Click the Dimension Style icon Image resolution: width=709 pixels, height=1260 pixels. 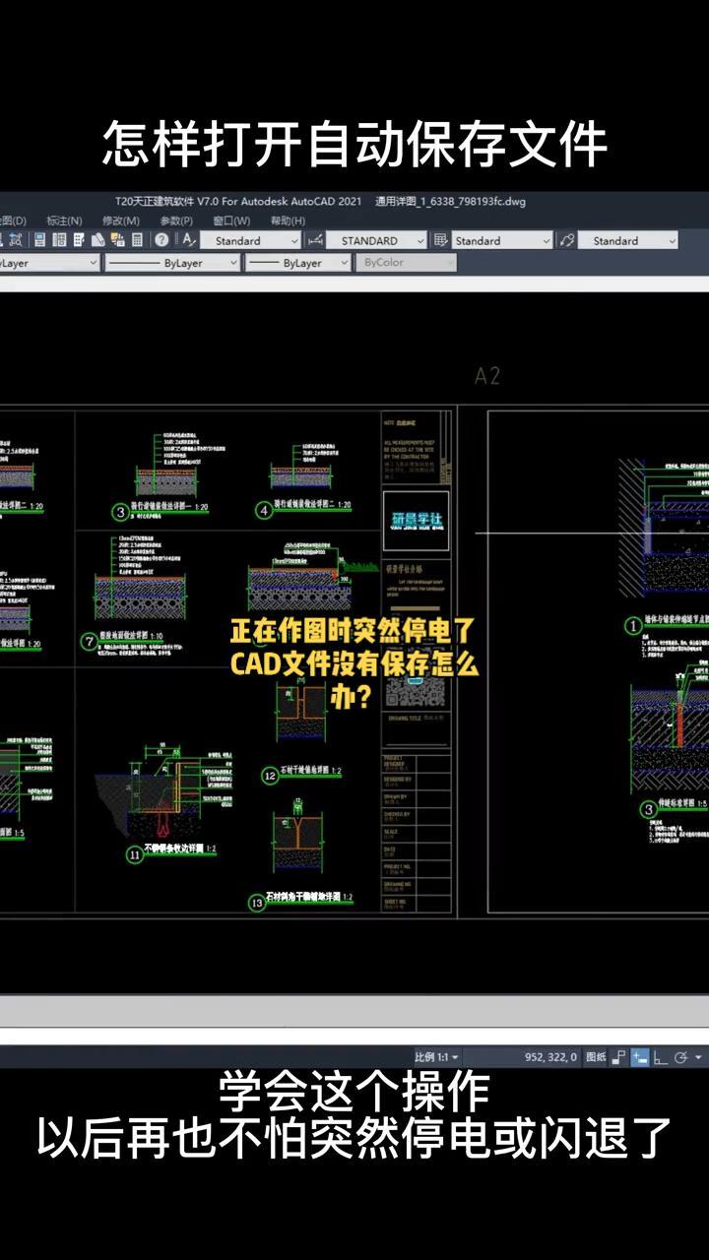[x=315, y=240]
